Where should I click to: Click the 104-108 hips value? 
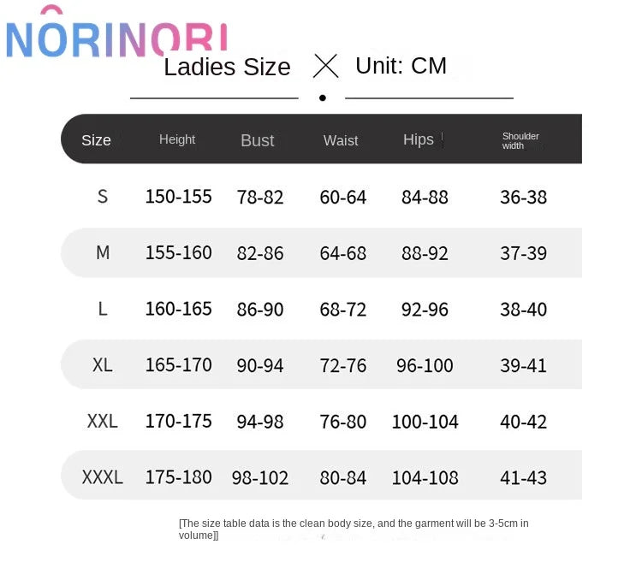coord(425,477)
